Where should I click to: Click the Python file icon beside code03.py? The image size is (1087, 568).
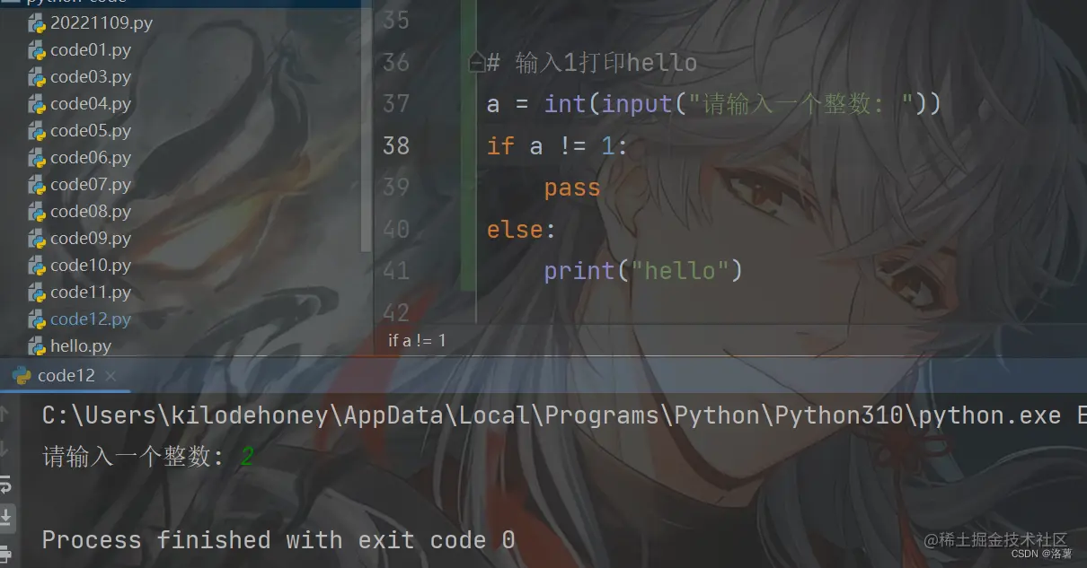click(x=37, y=77)
